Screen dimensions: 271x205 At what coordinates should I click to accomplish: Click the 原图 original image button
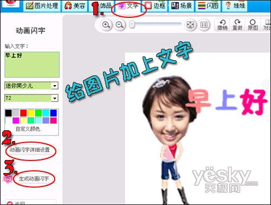pyautogui.click(x=253, y=25)
